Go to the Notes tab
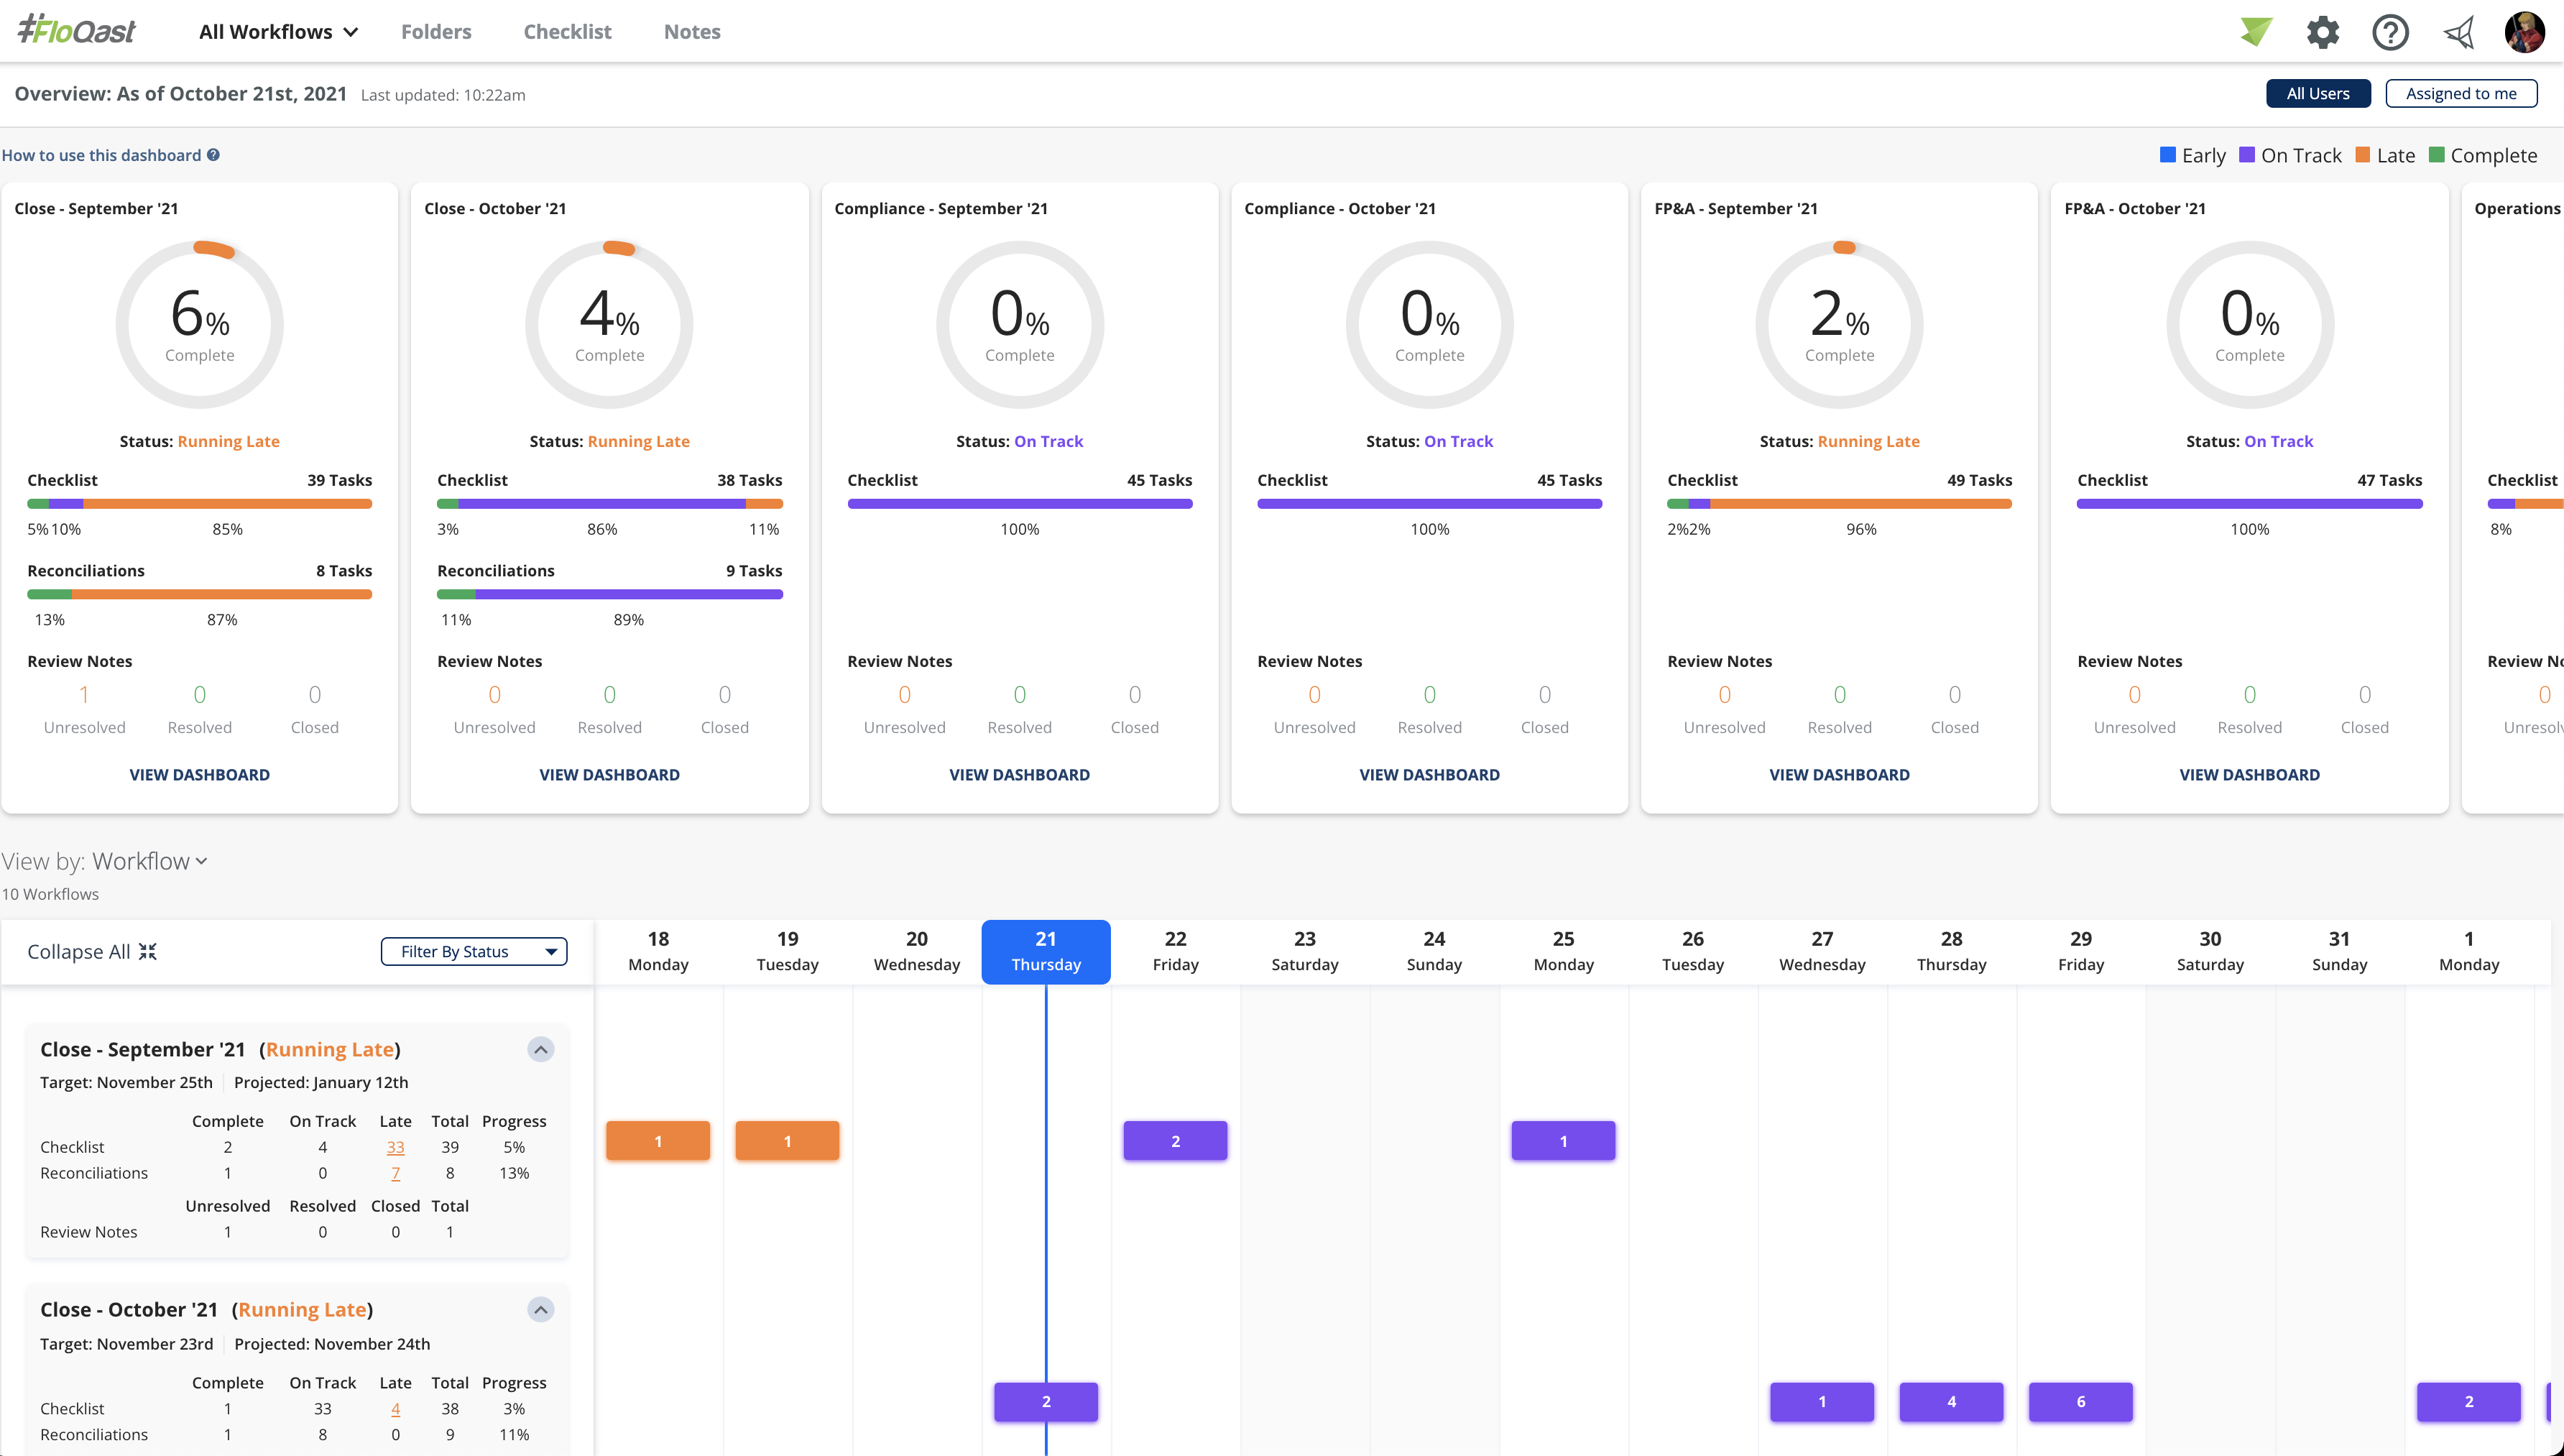Screen dimensions: 2564x1456 692,31
